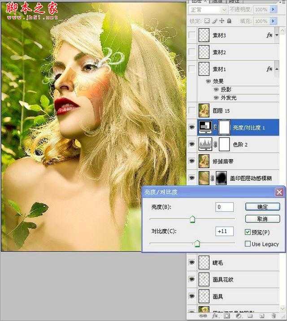Click the link layers icon at panel bottom

[x=202, y=316]
